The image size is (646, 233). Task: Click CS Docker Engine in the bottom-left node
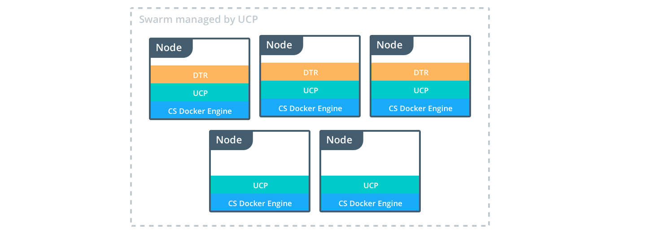(260, 203)
